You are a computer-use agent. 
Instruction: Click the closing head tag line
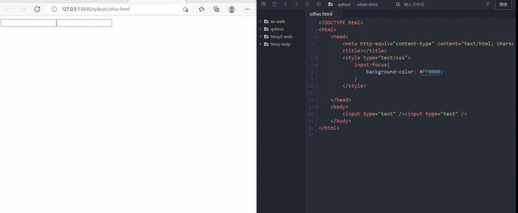click(340, 100)
